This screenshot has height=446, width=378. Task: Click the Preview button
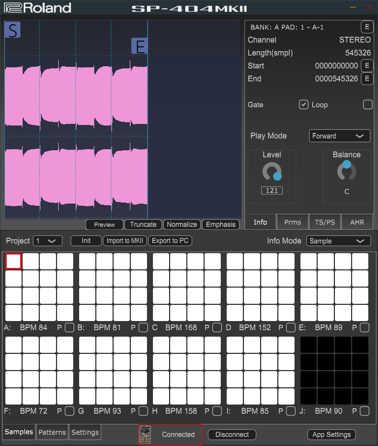pos(104,225)
